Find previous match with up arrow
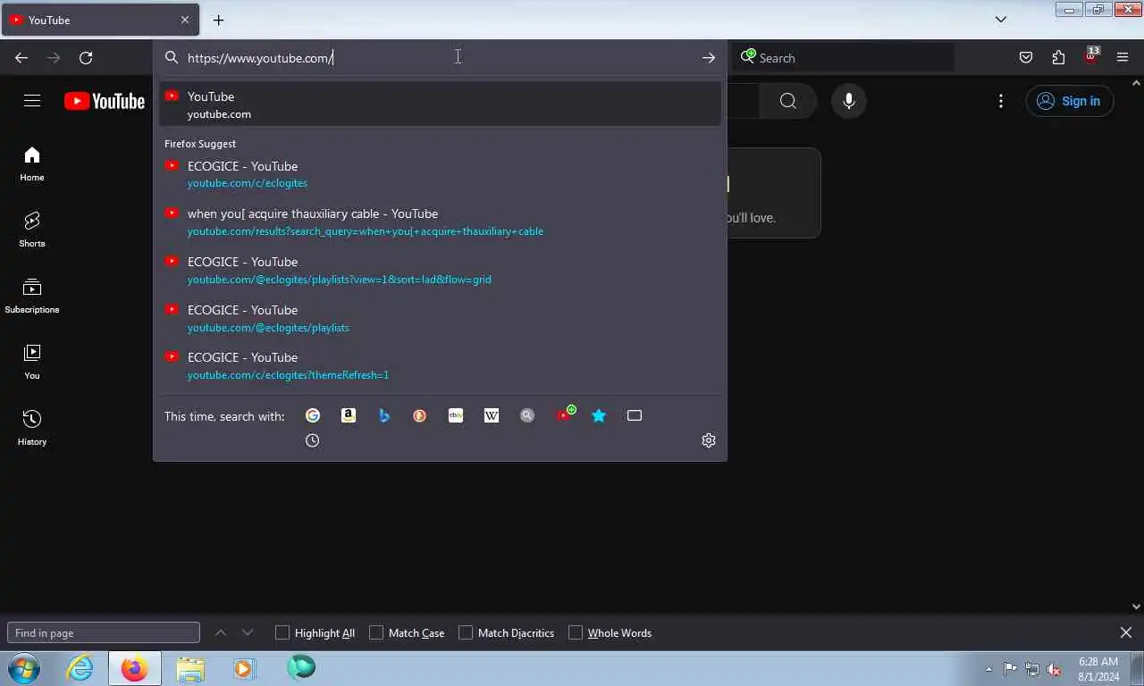The image size is (1144, 686). 221,632
